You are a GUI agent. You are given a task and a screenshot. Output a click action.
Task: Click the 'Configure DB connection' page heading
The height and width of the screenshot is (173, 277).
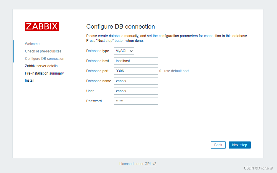(121, 27)
